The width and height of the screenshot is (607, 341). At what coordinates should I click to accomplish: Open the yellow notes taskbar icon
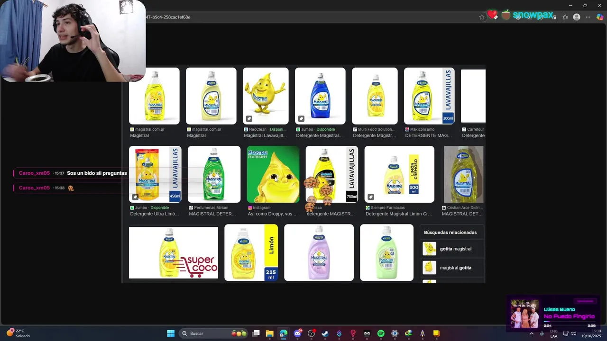(x=436, y=333)
